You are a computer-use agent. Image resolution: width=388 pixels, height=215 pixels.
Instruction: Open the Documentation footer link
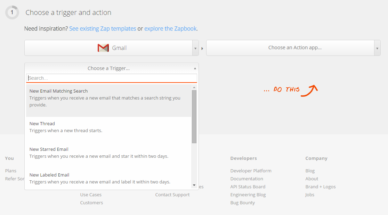click(x=247, y=179)
